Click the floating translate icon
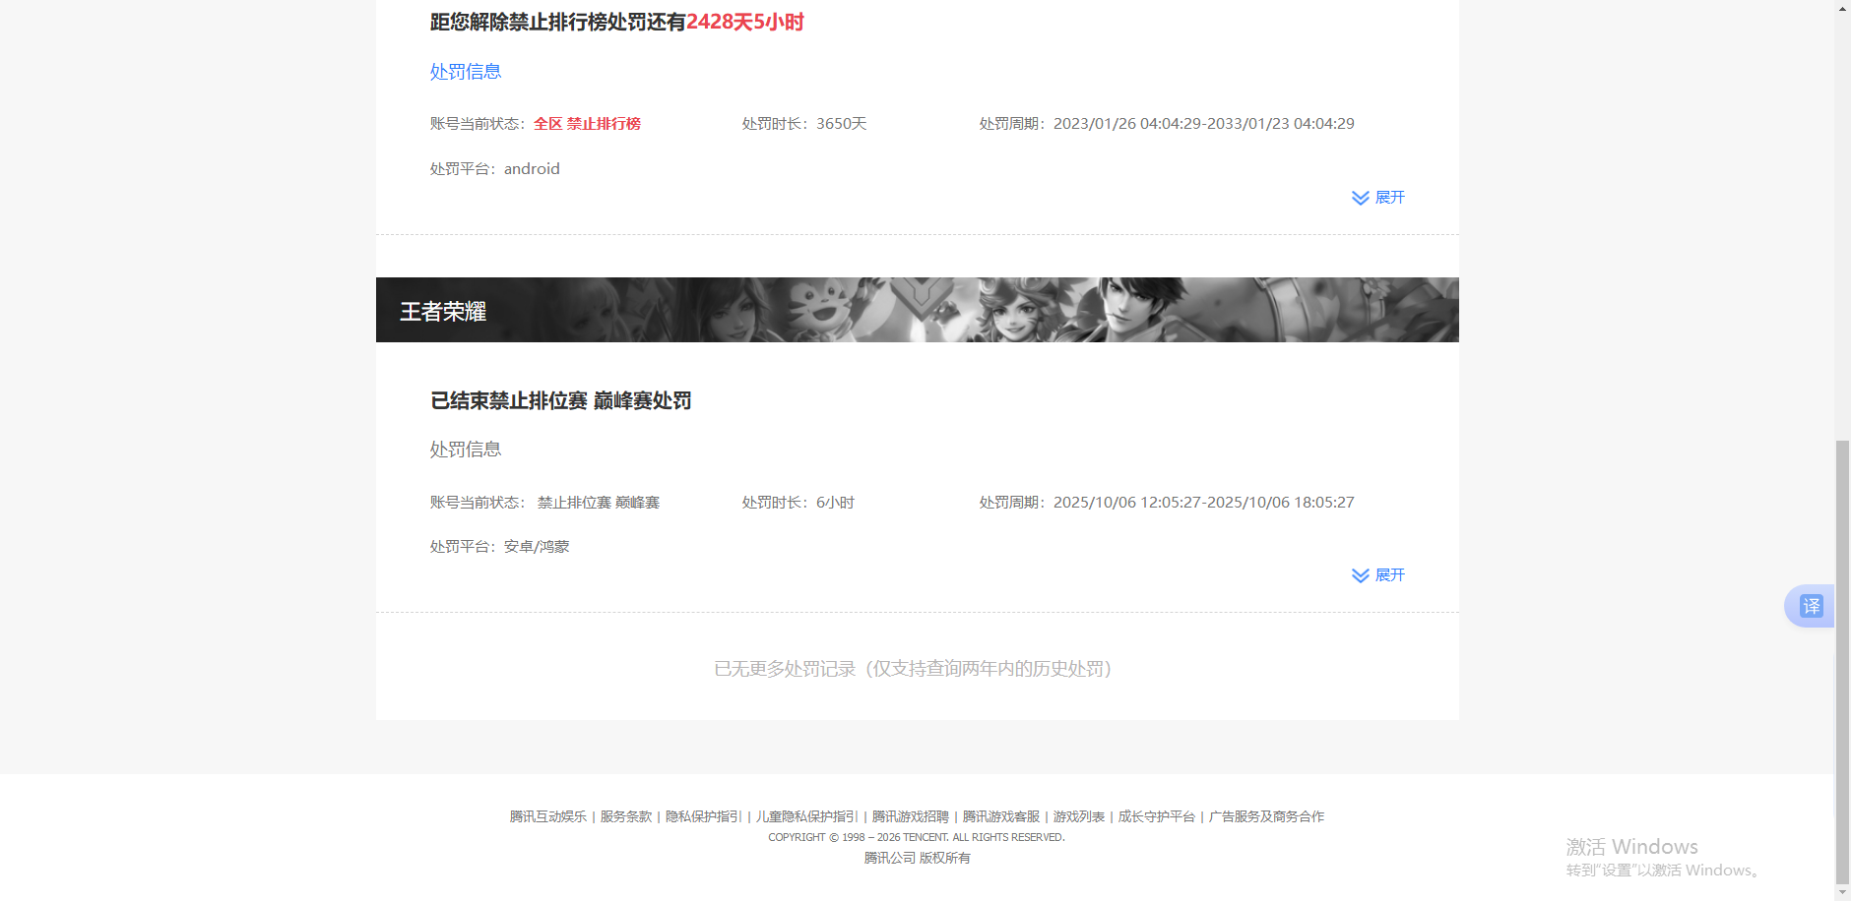The width and height of the screenshot is (1851, 901). (1811, 606)
